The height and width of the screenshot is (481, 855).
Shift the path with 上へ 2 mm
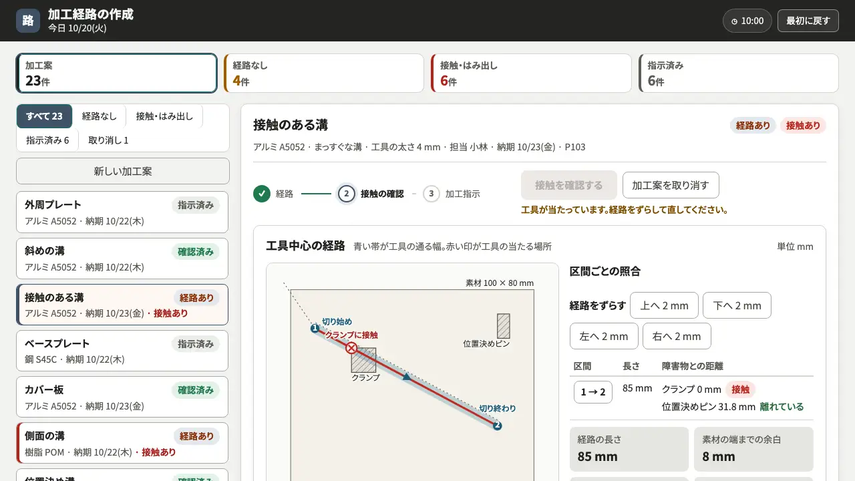coord(664,305)
